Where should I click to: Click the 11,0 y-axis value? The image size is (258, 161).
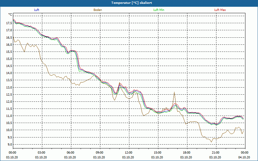click(9, 116)
